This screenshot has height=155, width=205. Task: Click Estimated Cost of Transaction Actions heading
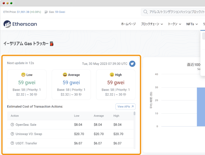(35, 107)
